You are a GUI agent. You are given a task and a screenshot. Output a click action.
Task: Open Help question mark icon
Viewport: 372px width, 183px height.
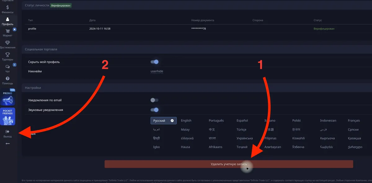[7, 79]
